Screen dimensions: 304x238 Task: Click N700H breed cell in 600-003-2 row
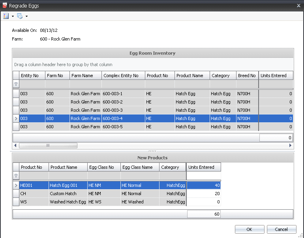247,102
